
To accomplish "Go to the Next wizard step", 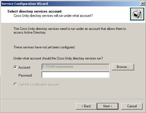I will [108, 106].
